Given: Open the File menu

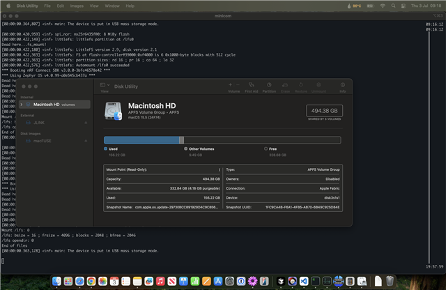Looking at the screenshot, I should [47, 6].
